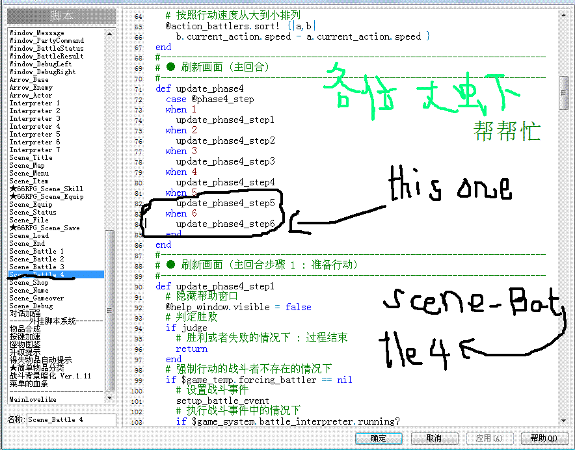This screenshot has height=450, width=575.
Task: Select Arrow_Enemy script
Action: pos(31,88)
